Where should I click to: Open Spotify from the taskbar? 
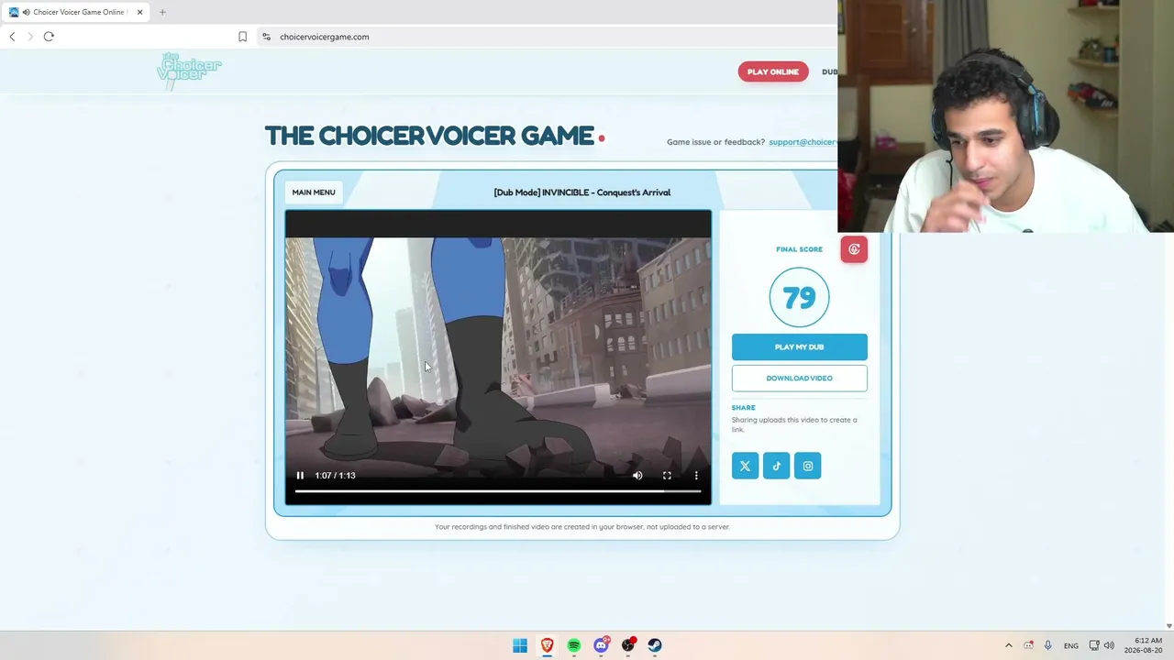pos(574,645)
